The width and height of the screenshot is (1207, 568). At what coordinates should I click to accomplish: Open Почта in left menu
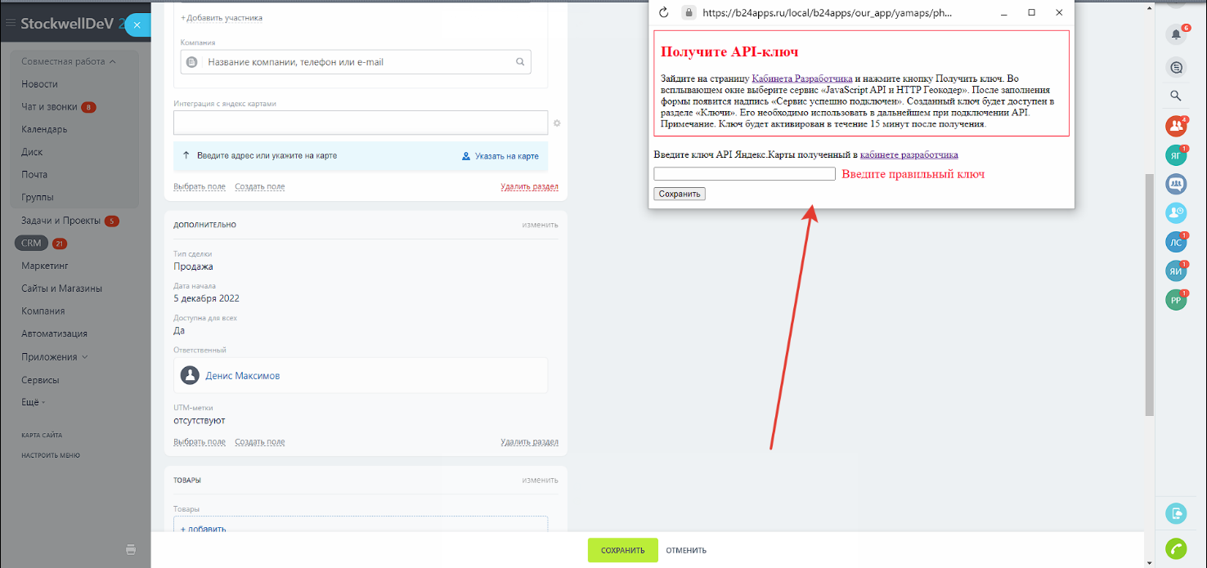click(x=34, y=174)
